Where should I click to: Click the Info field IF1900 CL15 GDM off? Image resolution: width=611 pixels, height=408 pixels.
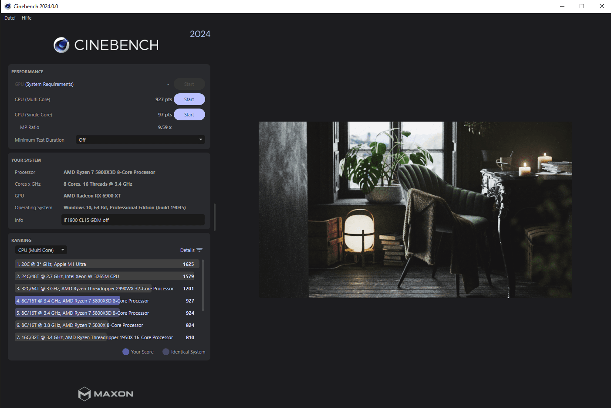[x=133, y=220]
